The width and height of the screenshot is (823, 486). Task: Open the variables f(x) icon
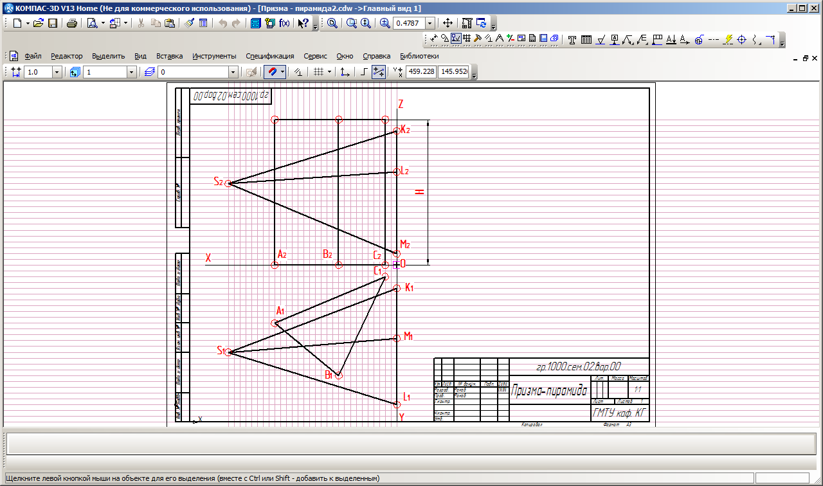pyautogui.click(x=284, y=23)
